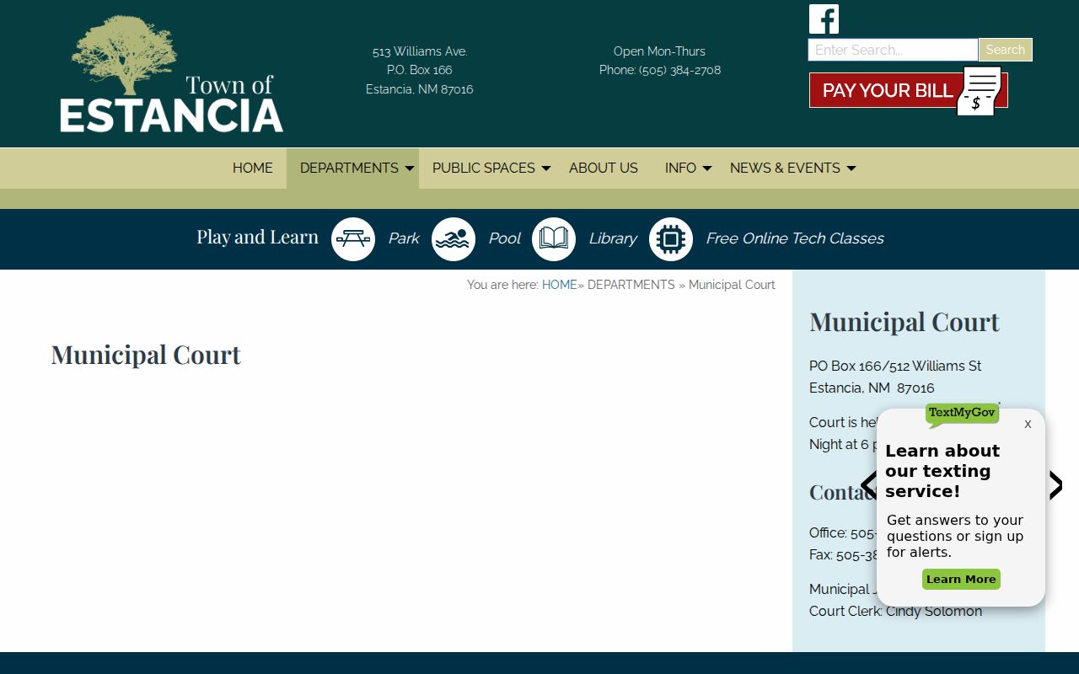Open the NEWS & EVENTS menu label
Image resolution: width=1079 pixels, height=674 pixels.
pyautogui.click(x=785, y=168)
